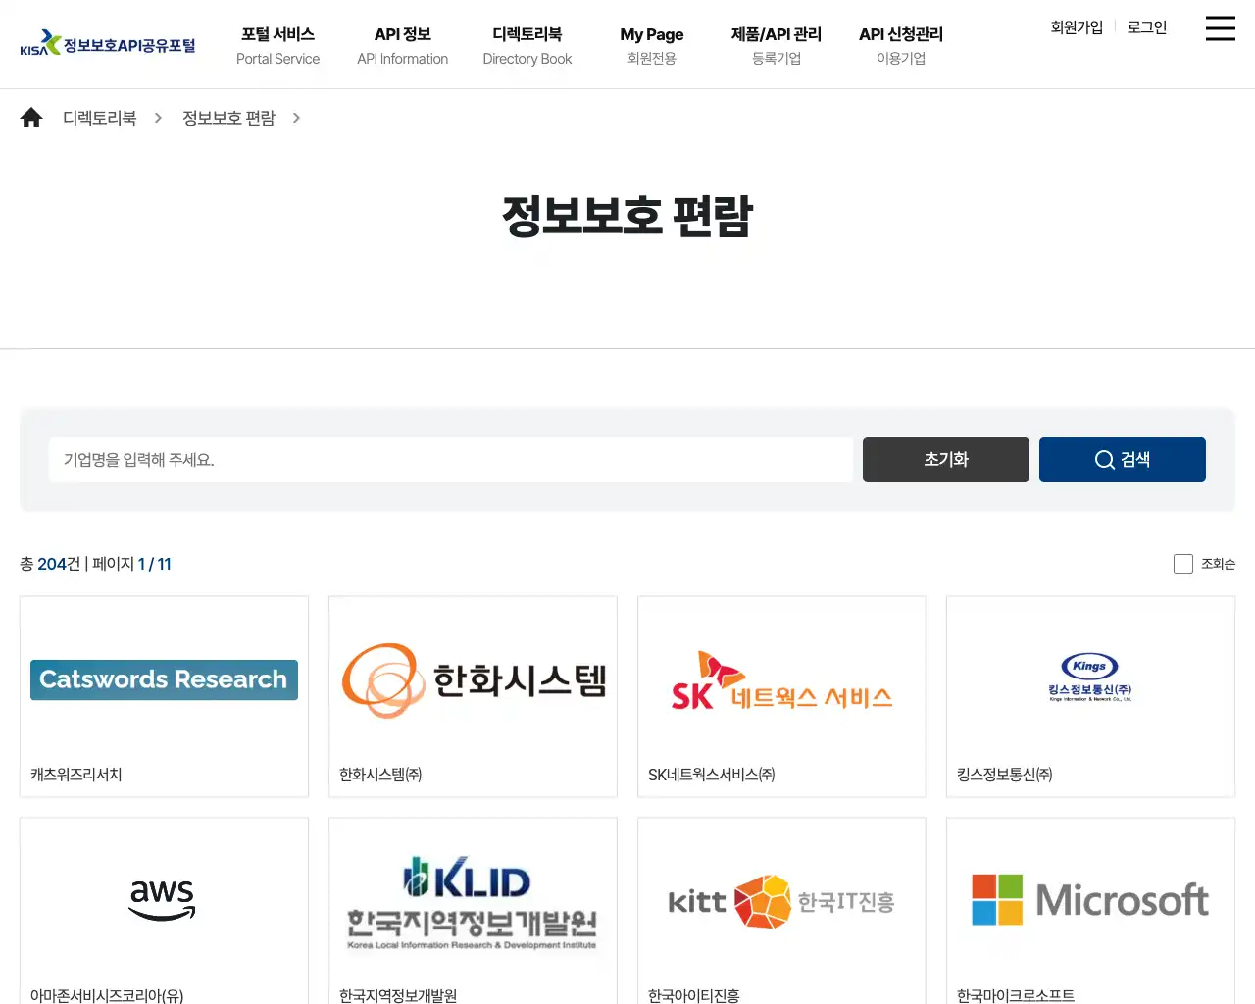This screenshot has height=1004, width=1255.
Task: Click the 초기화 reset button
Action: coord(946,460)
